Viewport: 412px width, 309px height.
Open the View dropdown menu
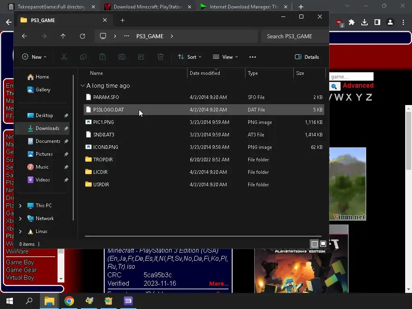[x=225, y=57]
